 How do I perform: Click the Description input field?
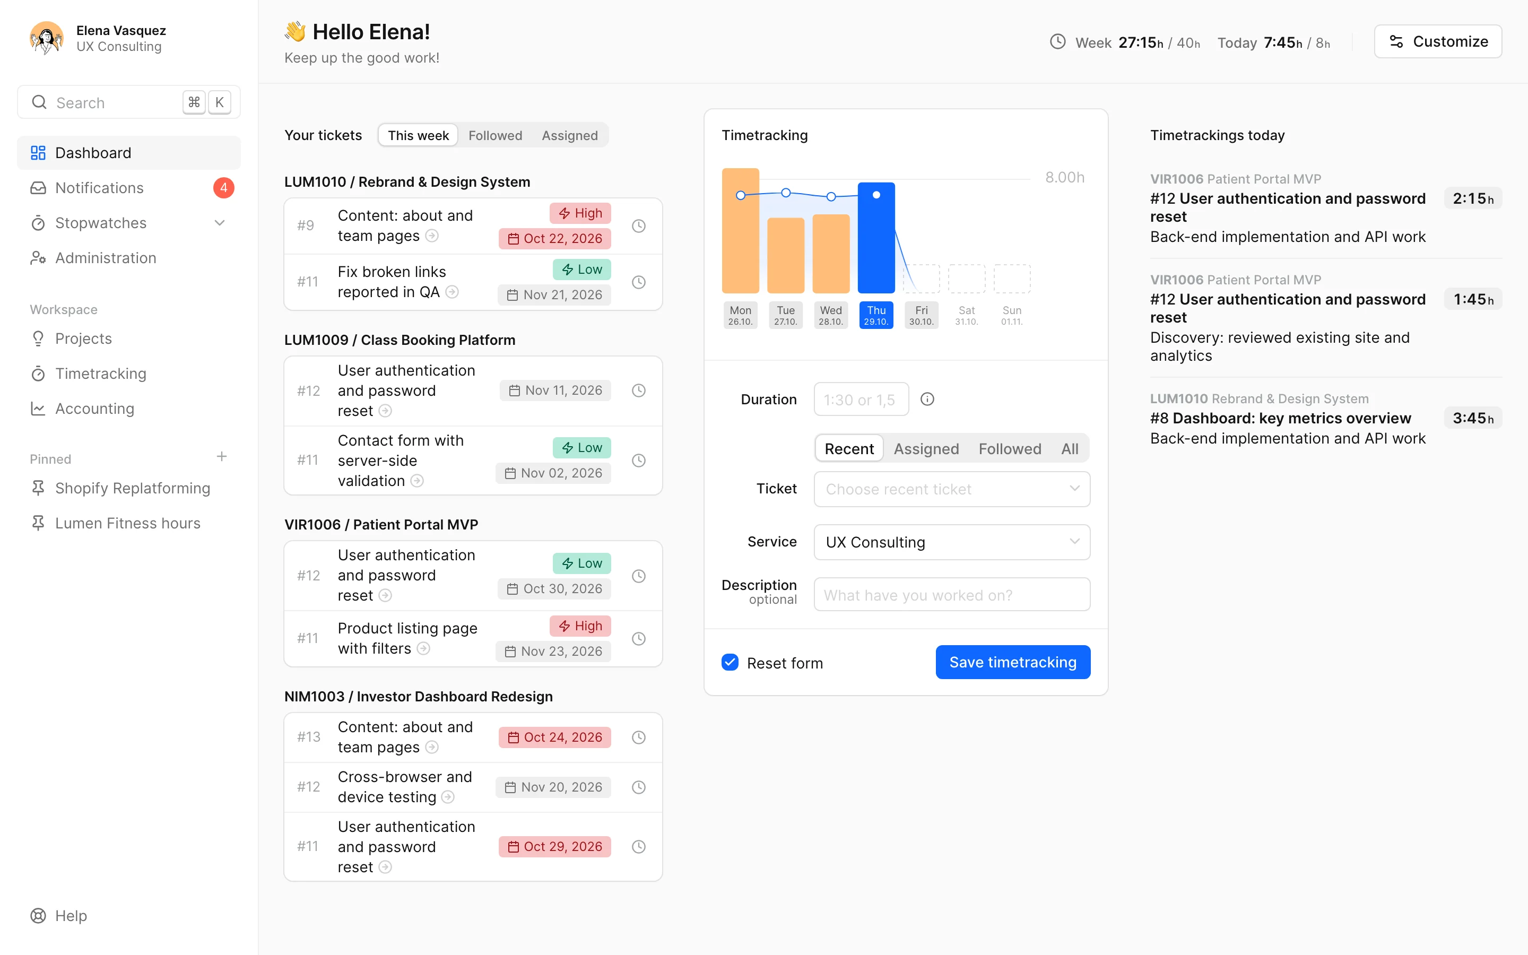click(951, 594)
